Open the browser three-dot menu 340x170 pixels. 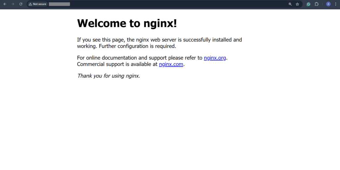pyautogui.click(x=336, y=4)
